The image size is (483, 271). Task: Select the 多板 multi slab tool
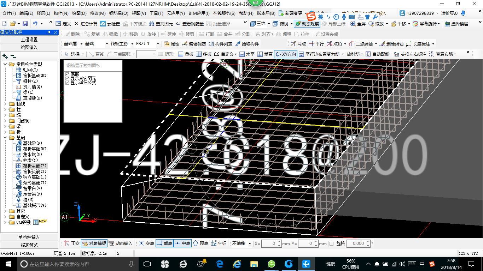(204, 54)
